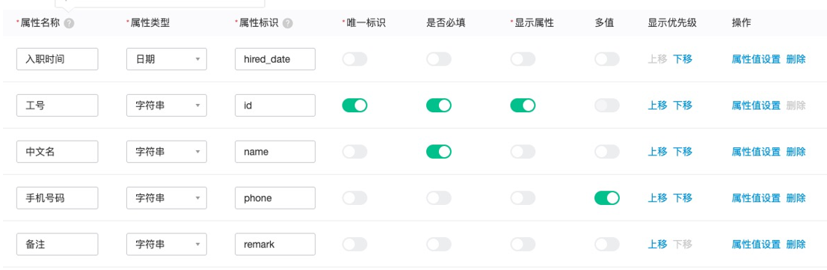Expand 属性类型 dropdown in 备注 row
Screen dimensions: 827x270
(167, 244)
